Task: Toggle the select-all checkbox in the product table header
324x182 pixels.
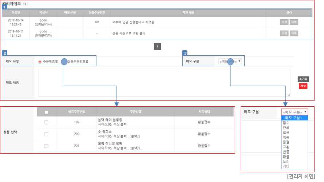Action: [46, 112]
